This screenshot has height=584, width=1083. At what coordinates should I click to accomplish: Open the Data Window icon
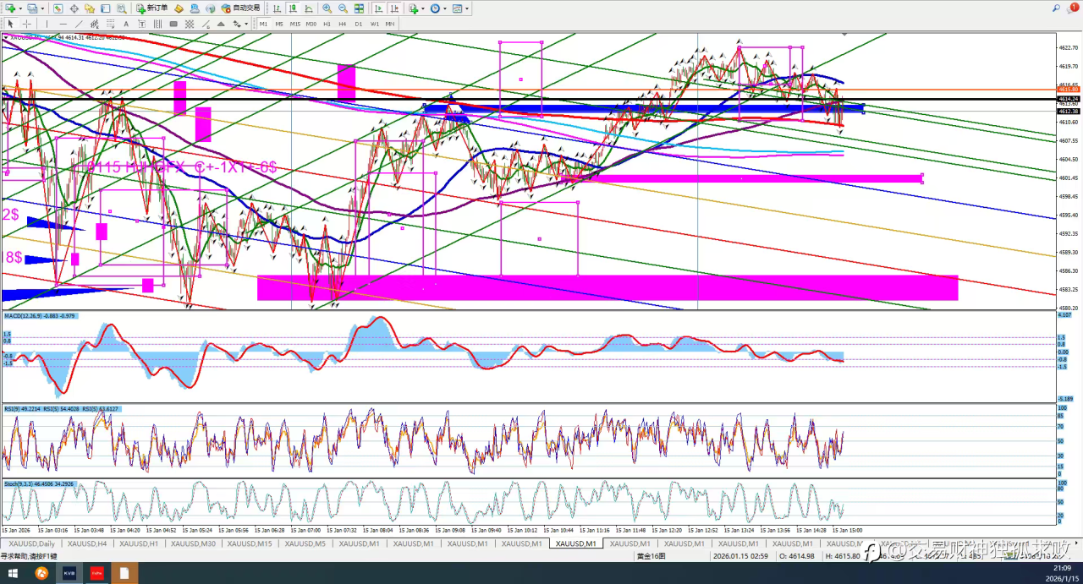74,8
